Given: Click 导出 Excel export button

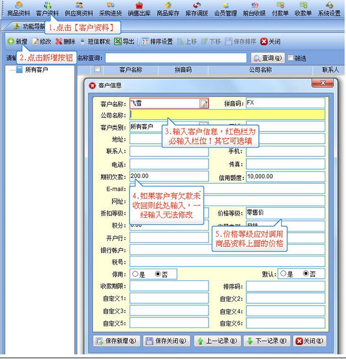Looking at the screenshot, I should tap(124, 42).
